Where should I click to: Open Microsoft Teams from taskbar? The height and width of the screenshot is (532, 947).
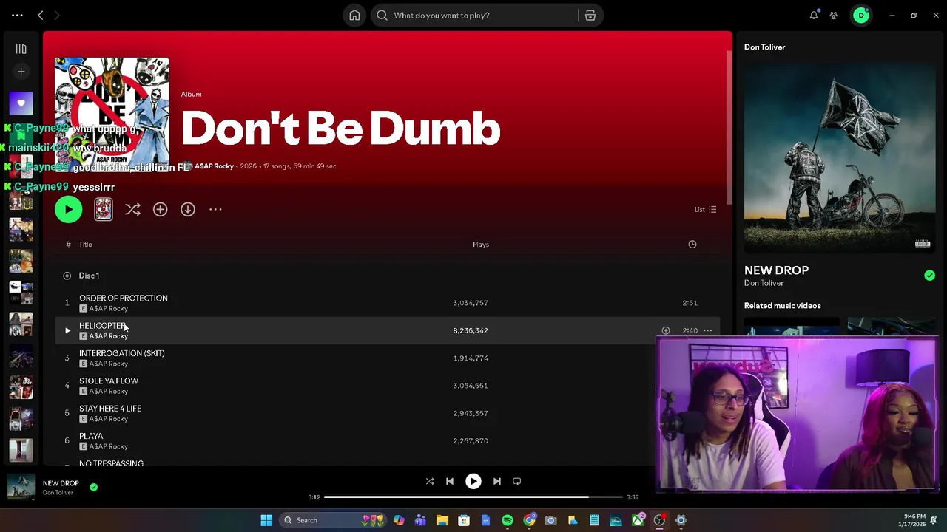coord(420,520)
